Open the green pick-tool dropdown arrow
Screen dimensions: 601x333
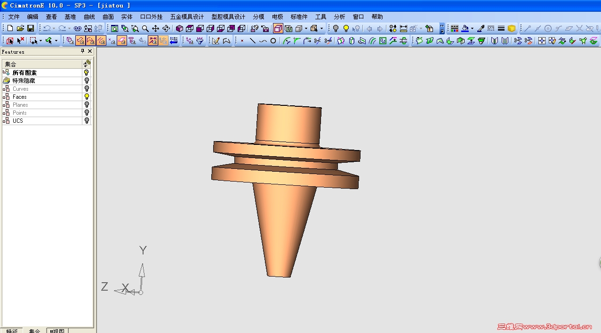[56, 41]
